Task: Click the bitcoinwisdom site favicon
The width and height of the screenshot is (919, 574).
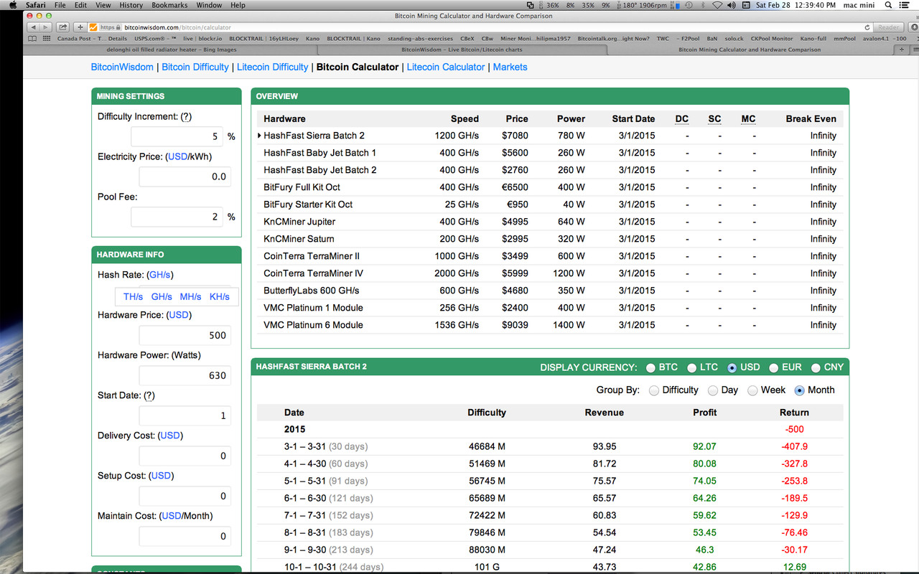Action: pos(93,27)
